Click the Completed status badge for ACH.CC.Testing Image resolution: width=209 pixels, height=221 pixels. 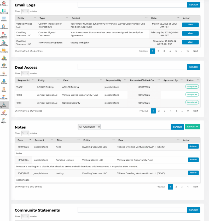tap(192, 86)
